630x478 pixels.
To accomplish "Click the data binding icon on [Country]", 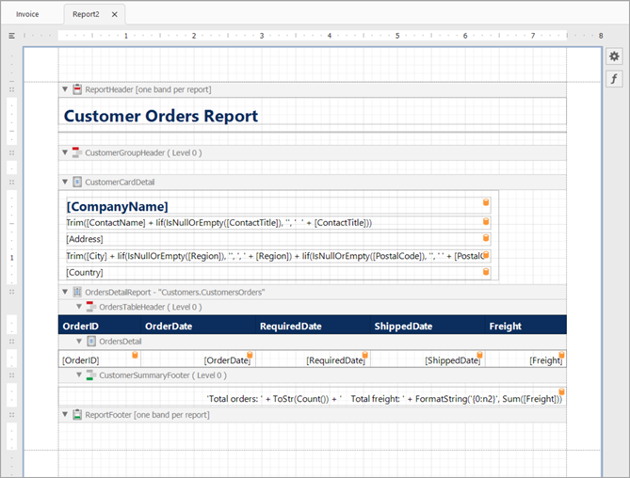I will tap(486, 272).
